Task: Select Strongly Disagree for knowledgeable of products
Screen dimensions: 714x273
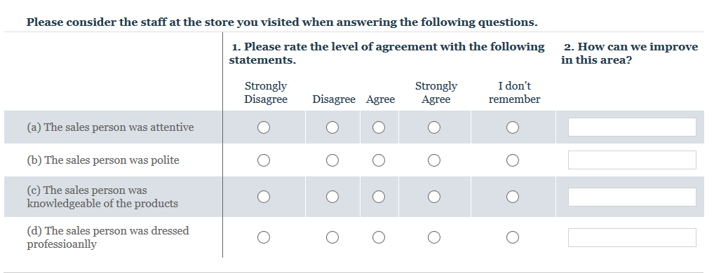Action: (264, 197)
